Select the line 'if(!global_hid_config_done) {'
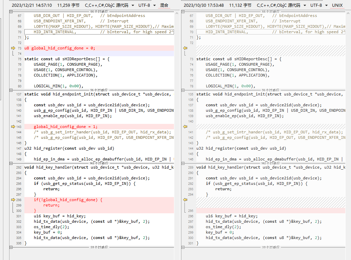 99,200
